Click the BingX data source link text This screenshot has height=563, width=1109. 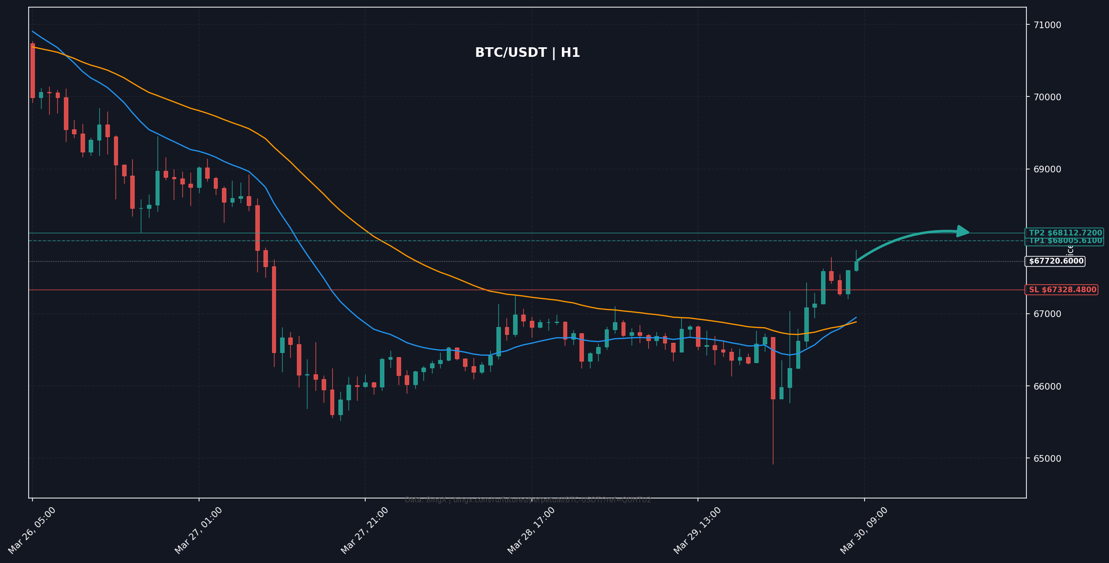[528, 500]
